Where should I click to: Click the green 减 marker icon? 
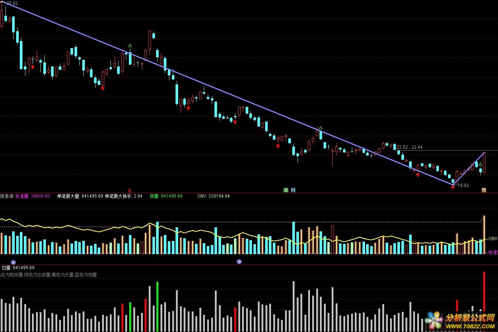[286, 190]
